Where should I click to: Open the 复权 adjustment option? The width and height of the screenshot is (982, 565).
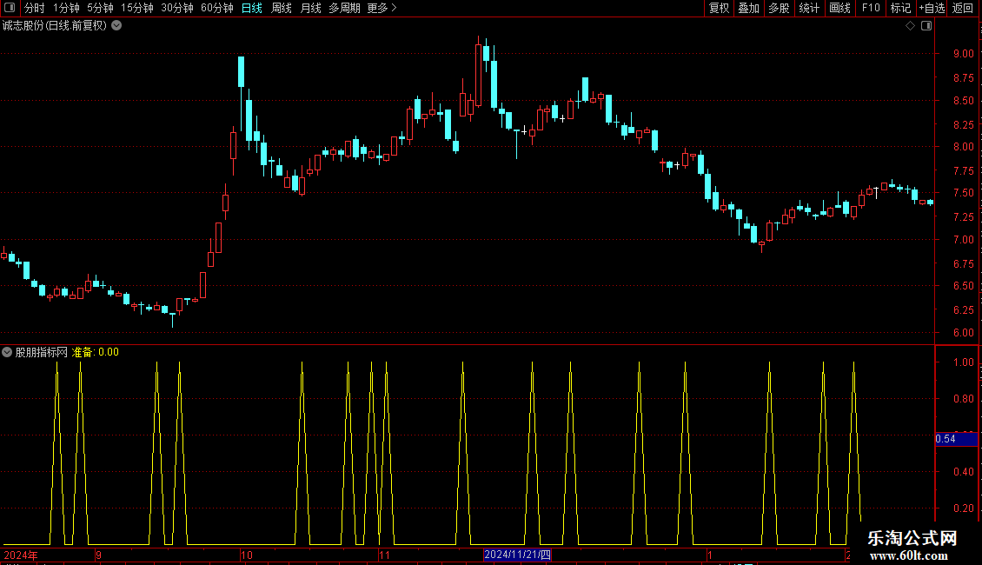pos(719,8)
